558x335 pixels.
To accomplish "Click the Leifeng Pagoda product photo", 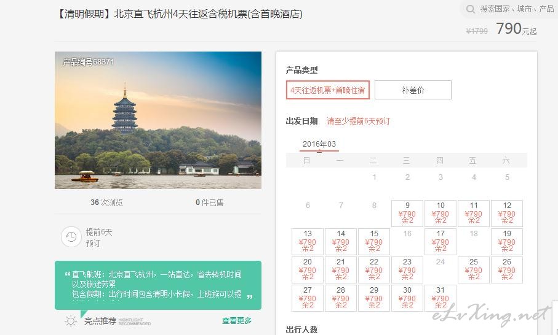I will (158, 120).
